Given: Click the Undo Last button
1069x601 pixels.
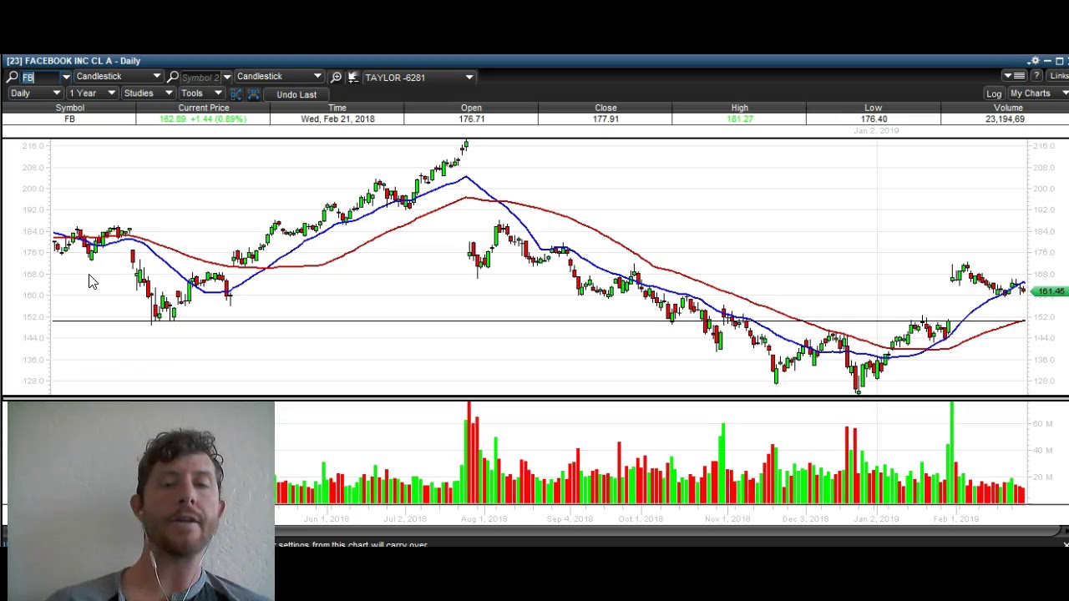Looking at the screenshot, I should click(x=296, y=94).
